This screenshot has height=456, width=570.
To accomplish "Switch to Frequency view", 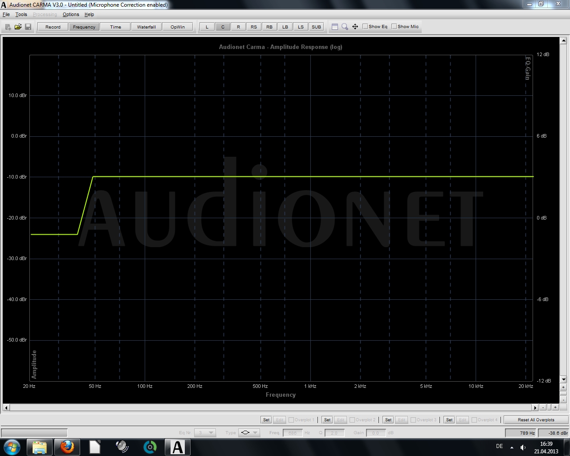I will pos(84,27).
